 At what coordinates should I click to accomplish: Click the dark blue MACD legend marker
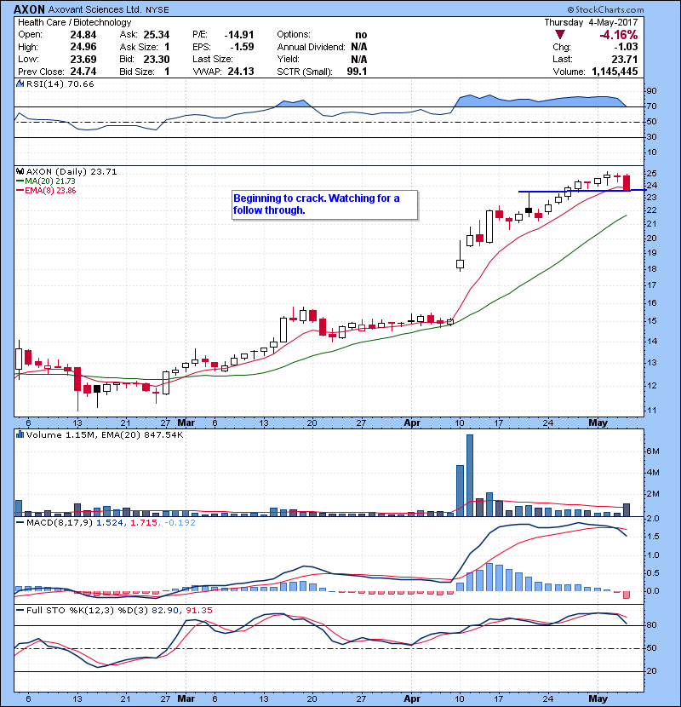coord(20,523)
